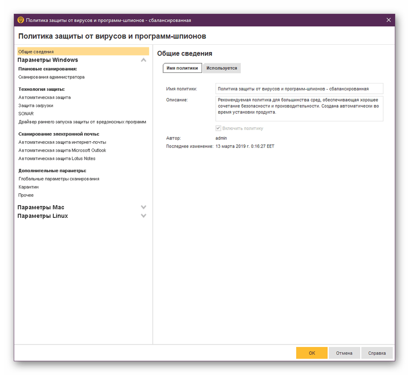The height and width of the screenshot is (375, 409).
Task: Switch to the Имя политики tab
Action: pyautogui.click(x=182, y=68)
